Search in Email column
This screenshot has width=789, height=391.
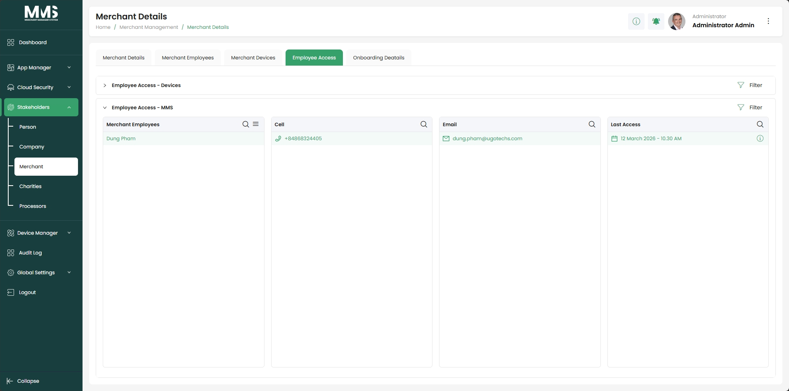(x=592, y=124)
